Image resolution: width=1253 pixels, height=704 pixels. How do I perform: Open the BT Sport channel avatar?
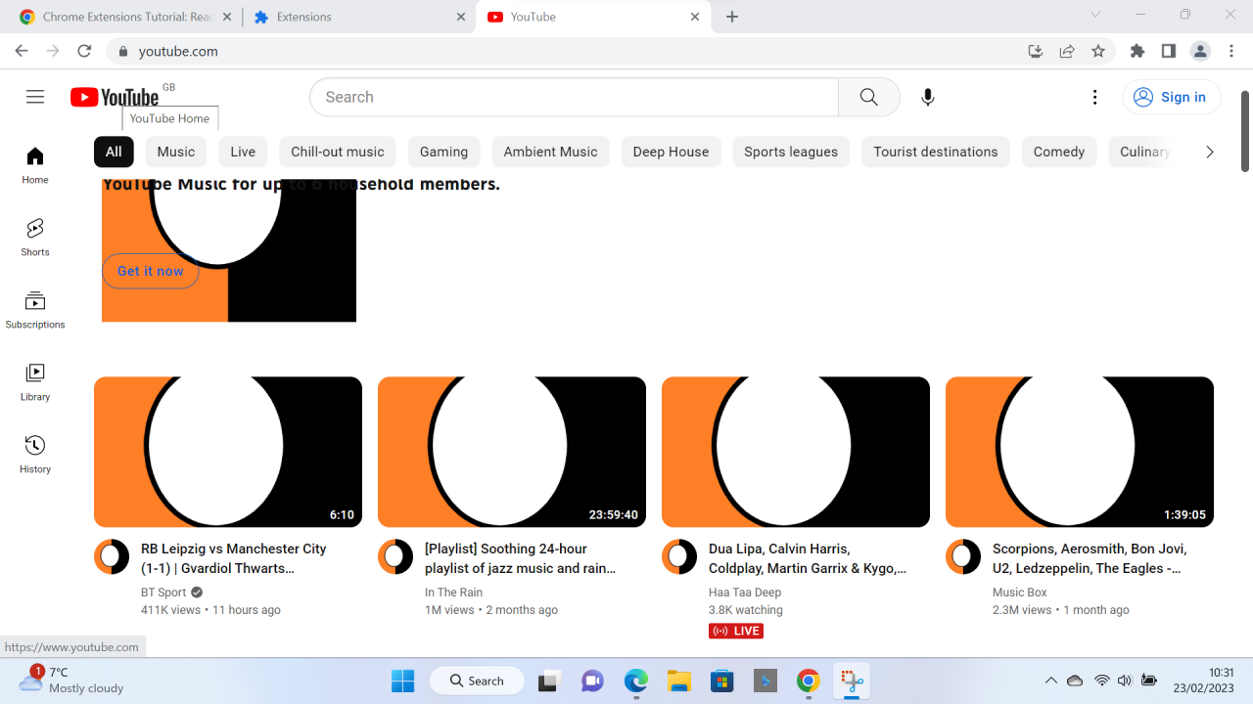click(x=112, y=557)
